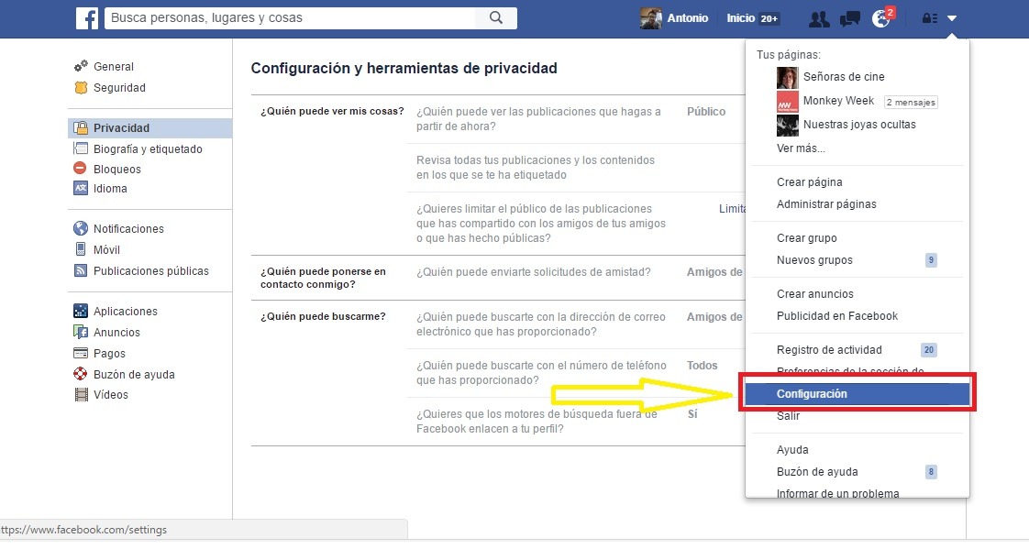Screen dimensions: 1029x549
Task: Click the Facebook logo icon
Action: coord(86,18)
